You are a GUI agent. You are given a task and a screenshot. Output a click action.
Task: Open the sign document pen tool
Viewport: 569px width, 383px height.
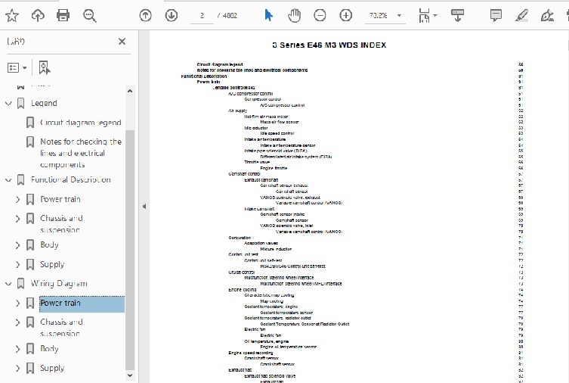point(547,16)
